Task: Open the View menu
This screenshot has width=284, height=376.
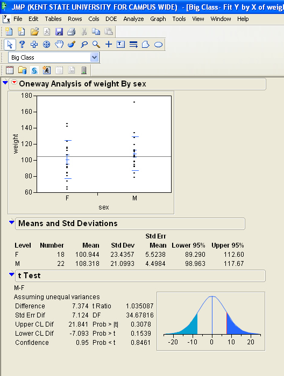Action: [x=198, y=19]
